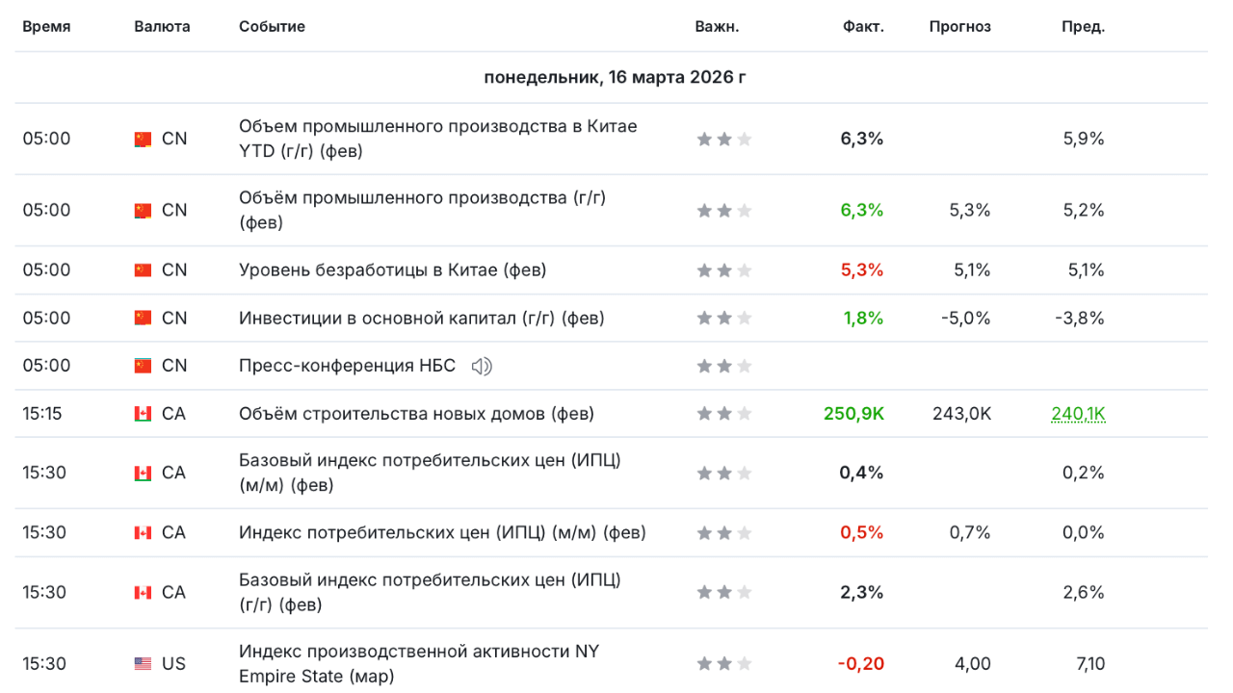Click the speaker icon beside Пресс-конференция НБС
The image size is (1233, 693).
click(x=482, y=366)
